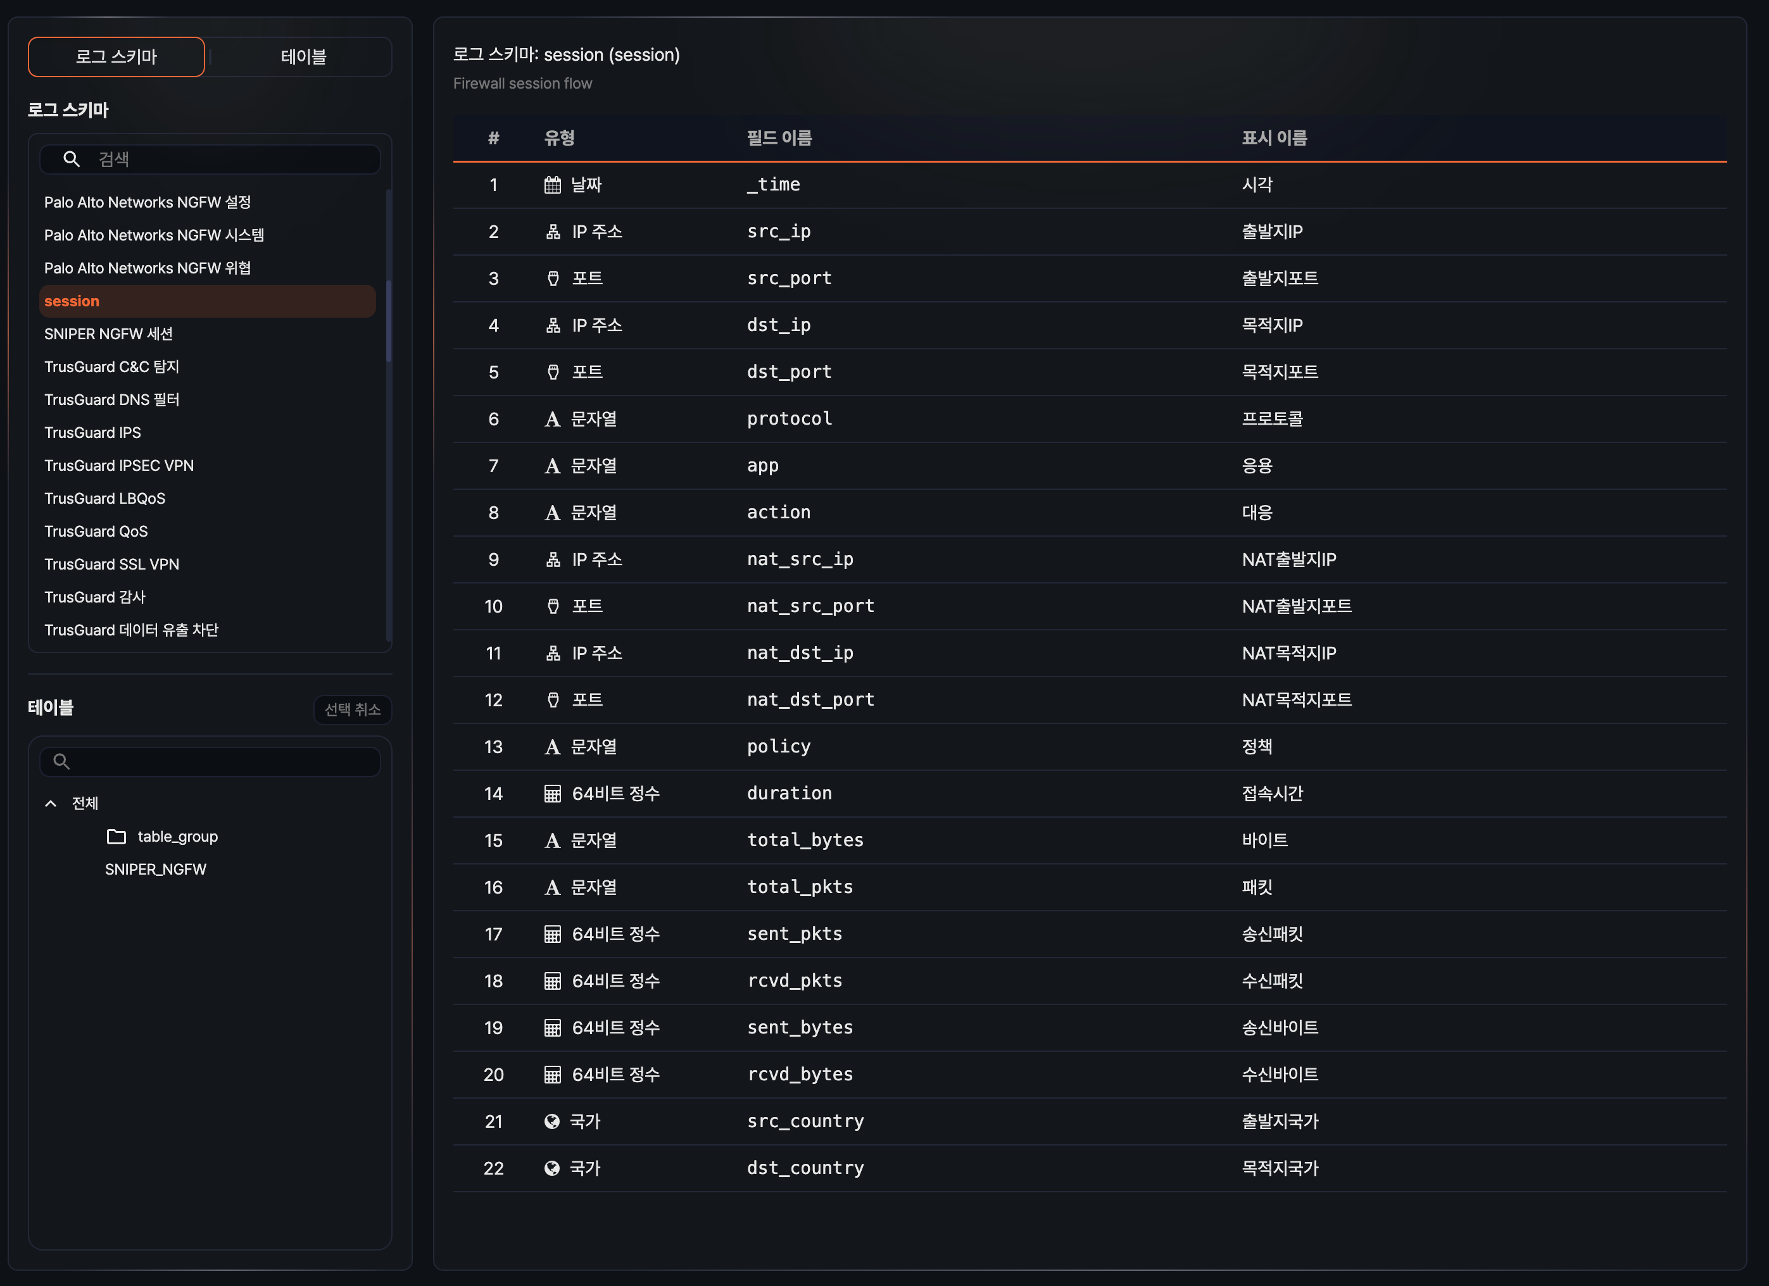The image size is (1769, 1286).
Task: Click the 64-bit integer icon beside duration
Action: (552, 794)
